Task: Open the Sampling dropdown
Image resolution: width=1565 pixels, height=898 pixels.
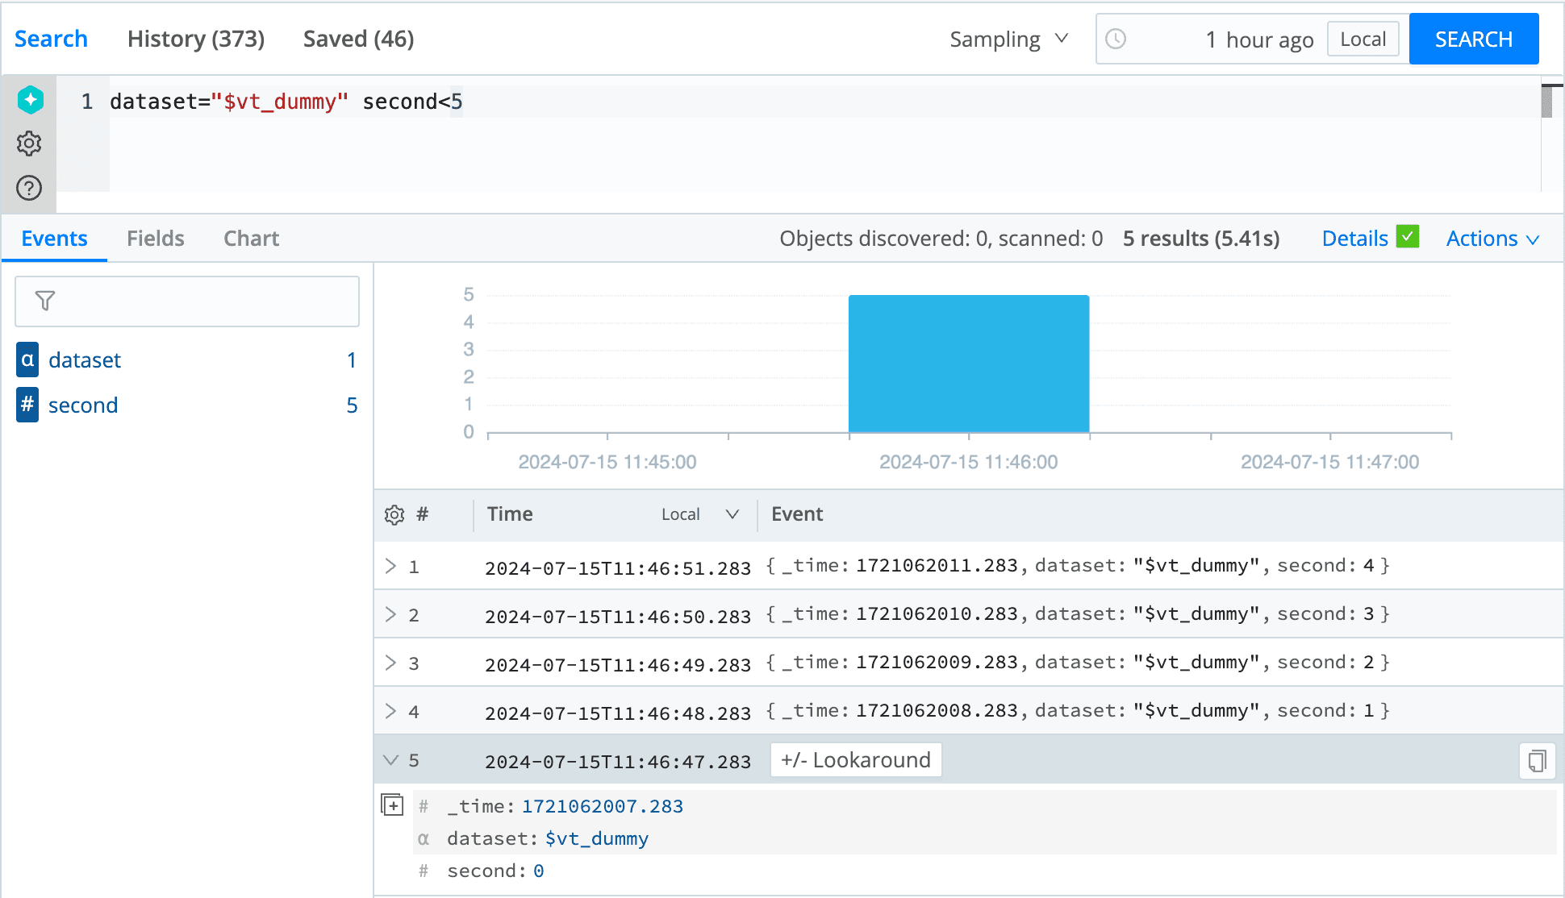Action: (x=1008, y=39)
